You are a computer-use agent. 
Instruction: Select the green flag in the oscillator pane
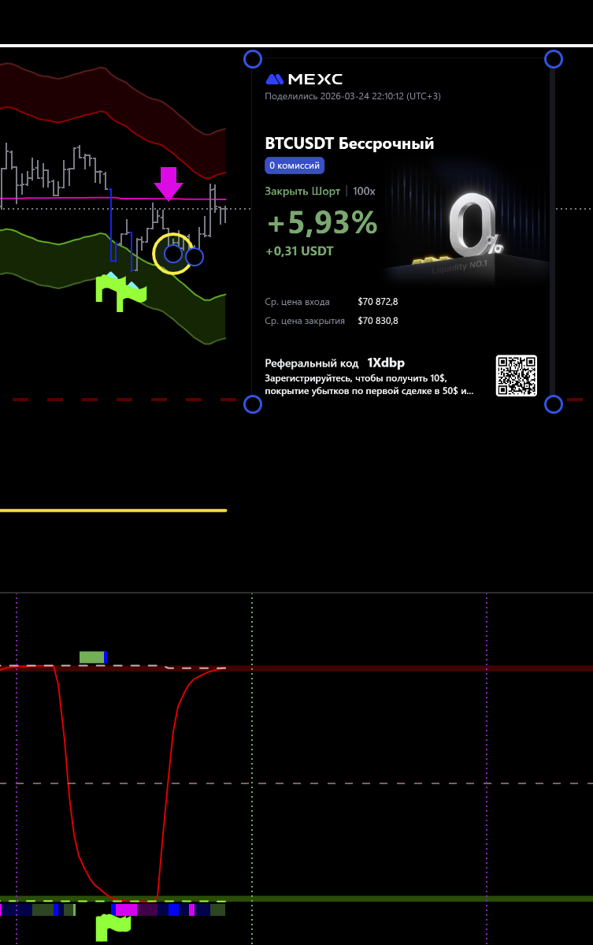point(110,927)
